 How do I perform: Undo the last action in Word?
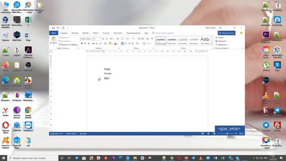(58, 28)
